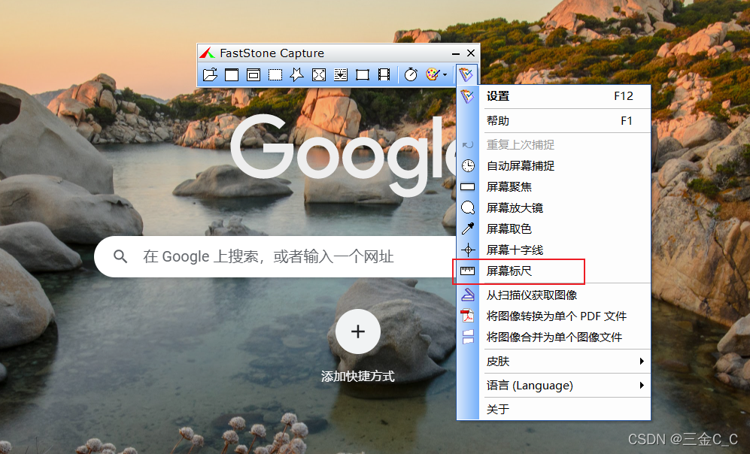
Task: Click the Google search input field
Action: pos(275,256)
